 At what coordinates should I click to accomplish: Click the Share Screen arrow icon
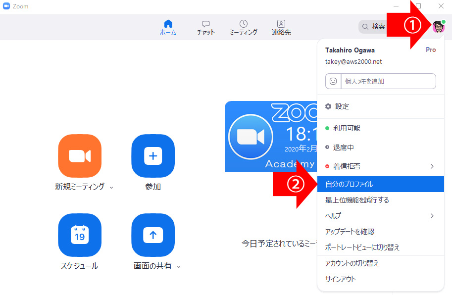tap(152, 235)
